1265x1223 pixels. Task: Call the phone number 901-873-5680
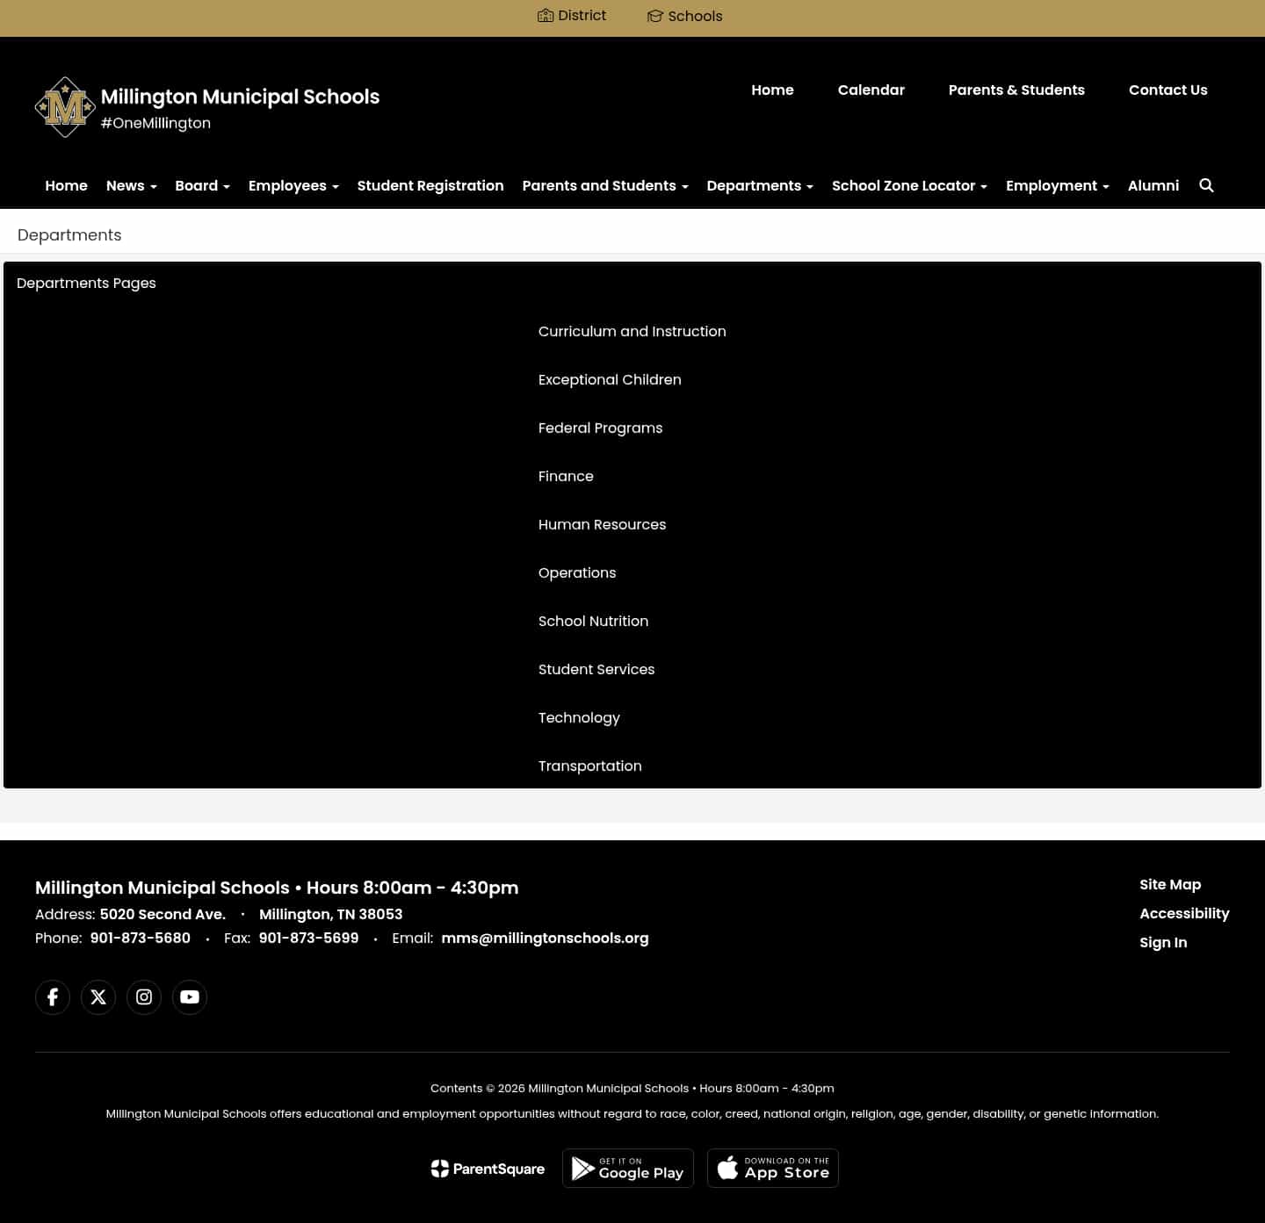[141, 938]
